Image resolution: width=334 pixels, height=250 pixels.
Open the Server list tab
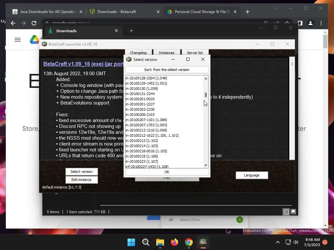pos(195,52)
